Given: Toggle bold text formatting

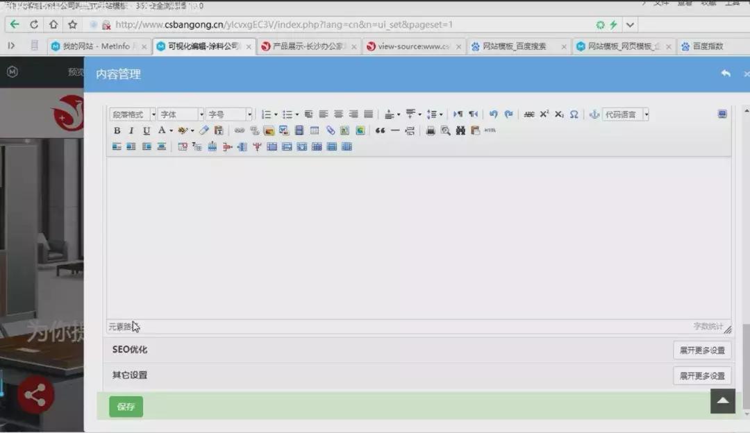Looking at the screenshot, I should 117,130.
